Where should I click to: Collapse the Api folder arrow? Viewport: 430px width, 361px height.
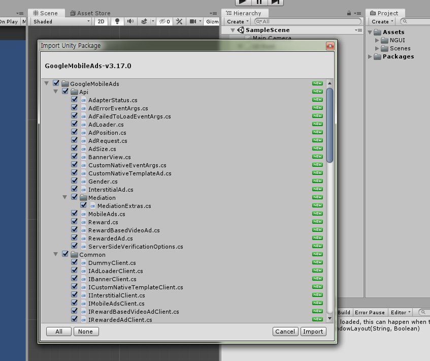[56, 92]
